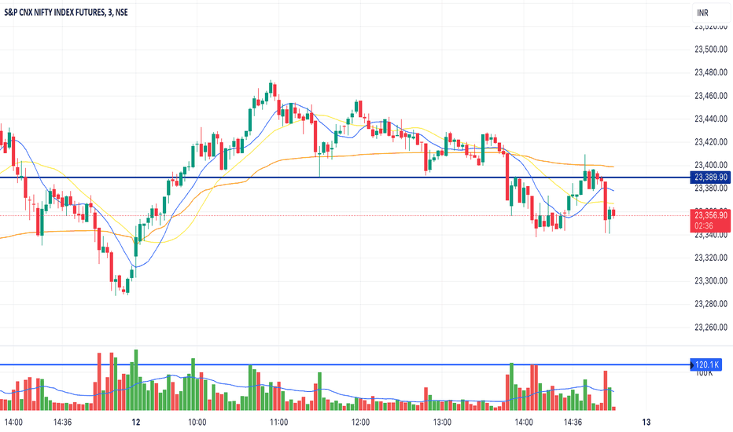
Task: Click the 23,280.00 price axis label
Action: (711, 304)
